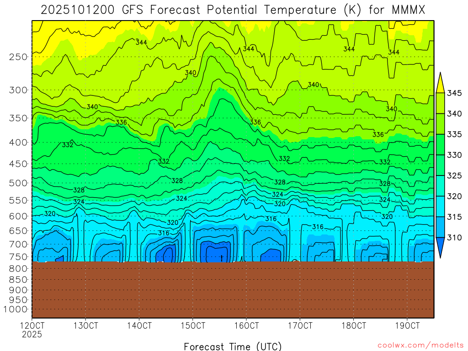Click the 310 colorbar value label
The width and height of the screenshot is (468, 351).
tap(454, 238)
